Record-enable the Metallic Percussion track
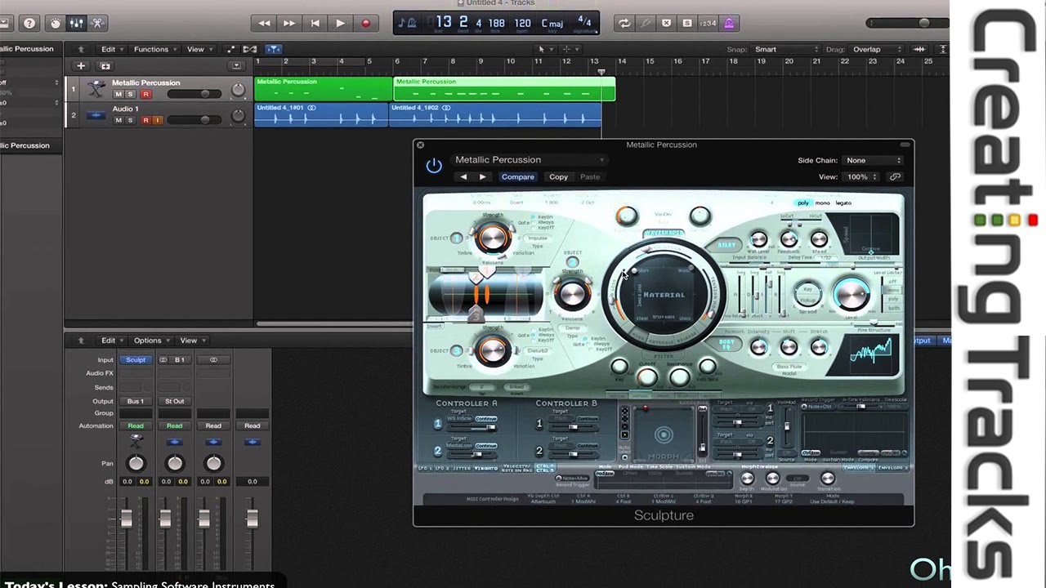 (145, 95)
